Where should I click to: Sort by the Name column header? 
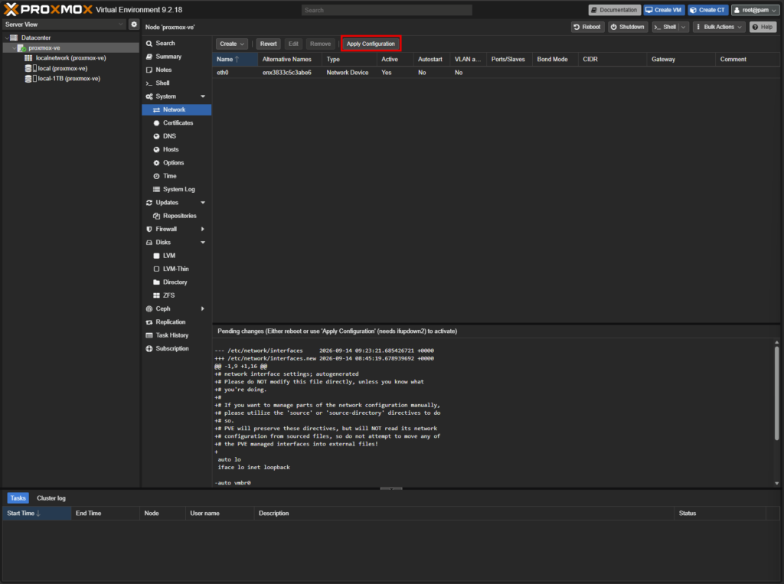[x=235, y=59]
